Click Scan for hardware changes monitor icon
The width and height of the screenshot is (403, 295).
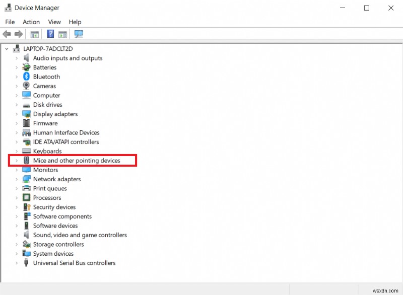pos(79,34)
